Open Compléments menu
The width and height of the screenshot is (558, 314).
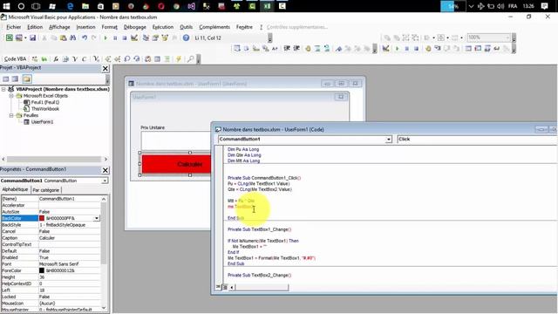point(214,27)
